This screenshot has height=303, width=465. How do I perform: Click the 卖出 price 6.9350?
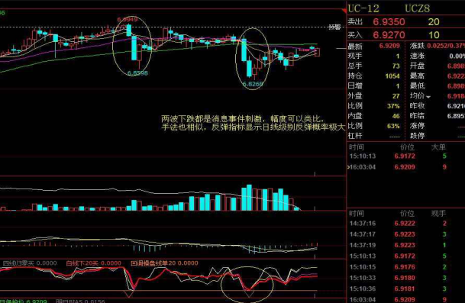[389, 22]
